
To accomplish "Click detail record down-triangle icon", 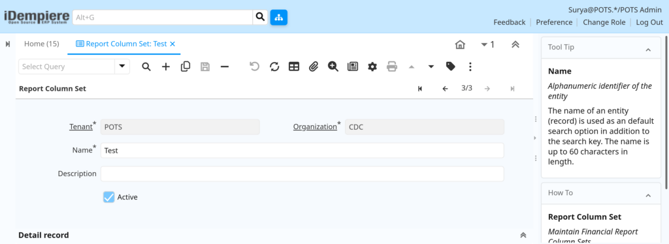I will (x=431, y=67).
